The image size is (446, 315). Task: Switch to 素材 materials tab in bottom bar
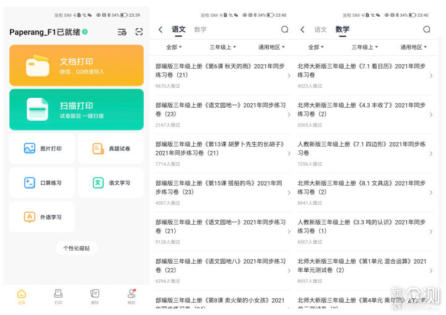(95, 296)
